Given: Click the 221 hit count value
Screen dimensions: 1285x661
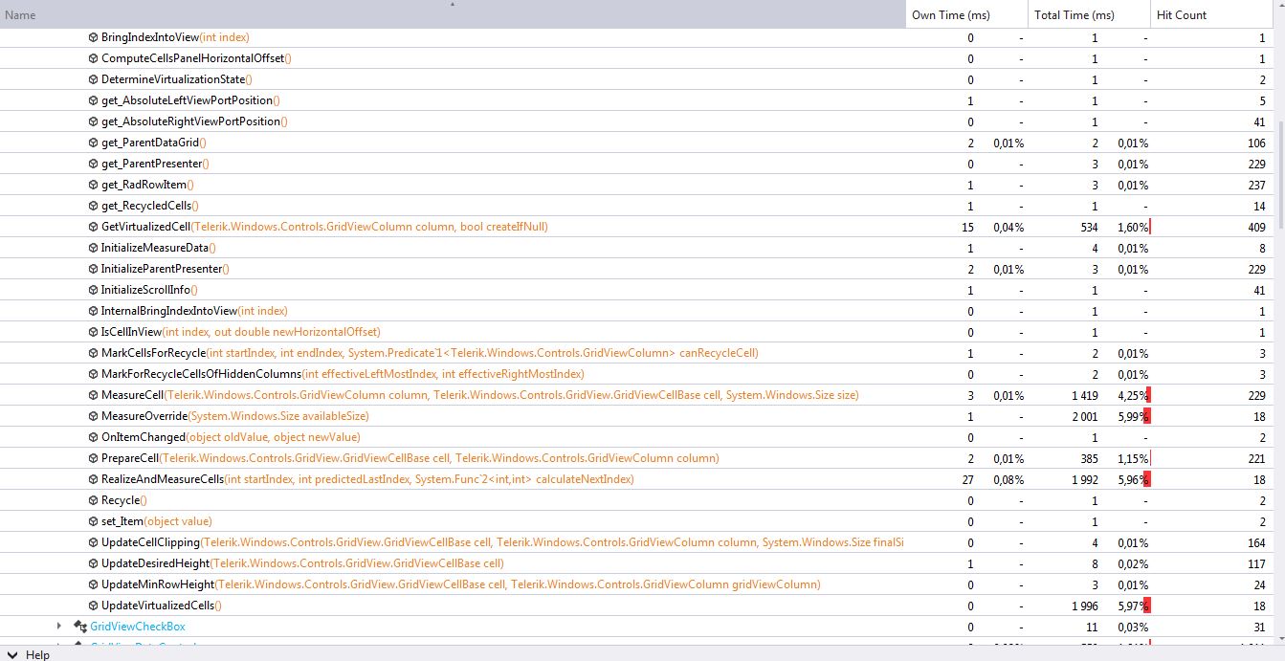Looking at the screenshot, I should [x=1255, y=458].
